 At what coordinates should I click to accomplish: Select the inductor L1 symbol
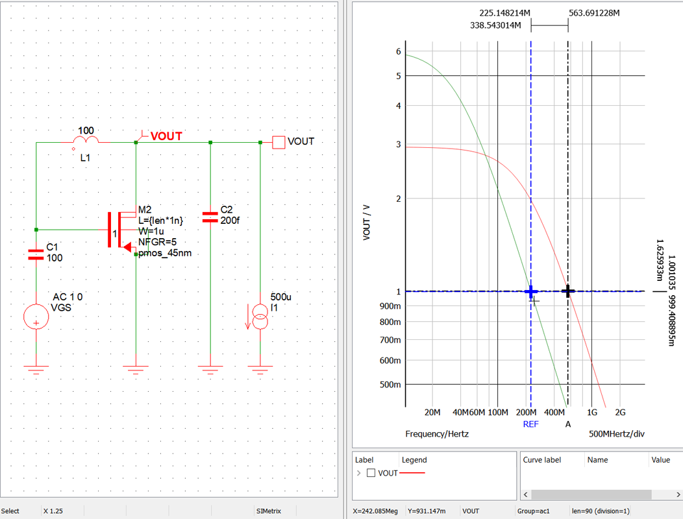(85, 139)
